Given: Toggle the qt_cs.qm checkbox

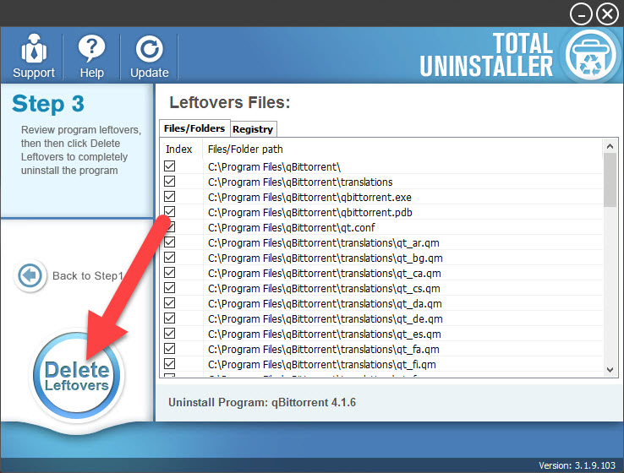Looking at the screenshot, I should [170, 288].
